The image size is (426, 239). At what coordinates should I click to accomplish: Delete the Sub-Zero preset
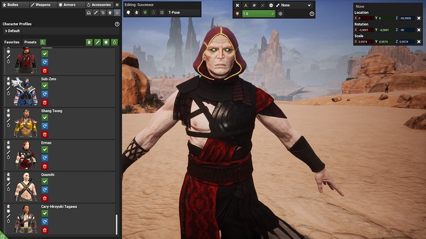(x=45, y=102)
